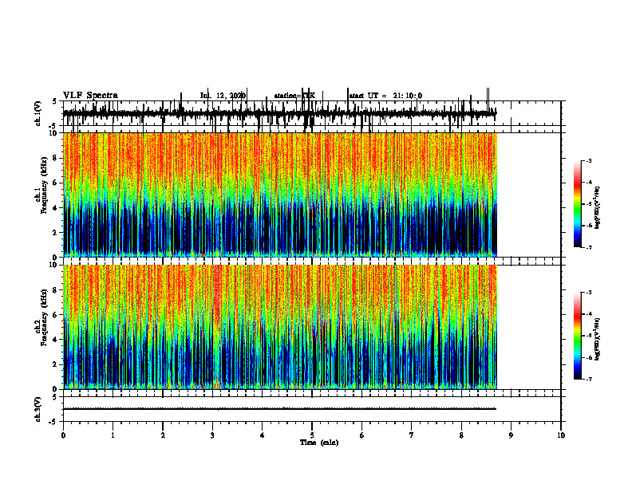632x488 pixels.
Task: Click the "Jul. 12, 2020" date text
Action: pyautogui.click(x=223, y=96)
